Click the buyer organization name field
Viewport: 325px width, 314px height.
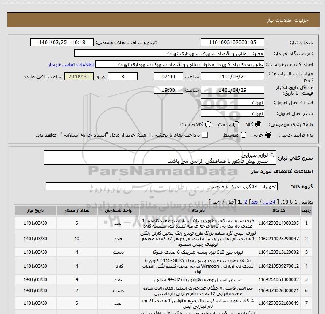click(x=169, y=54)
